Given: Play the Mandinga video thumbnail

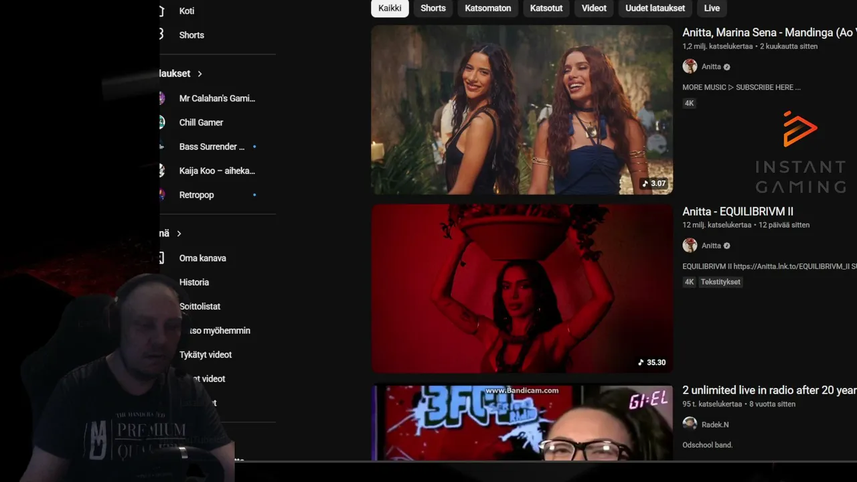Looking at the screenshot, I should 522,110.
